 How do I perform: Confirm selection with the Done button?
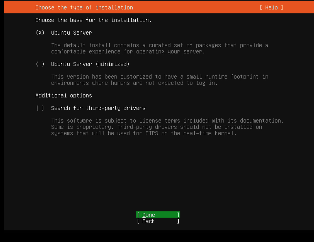tap(158, 214)
